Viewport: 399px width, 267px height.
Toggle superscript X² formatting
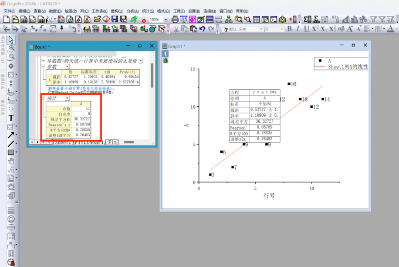point(315,29)
